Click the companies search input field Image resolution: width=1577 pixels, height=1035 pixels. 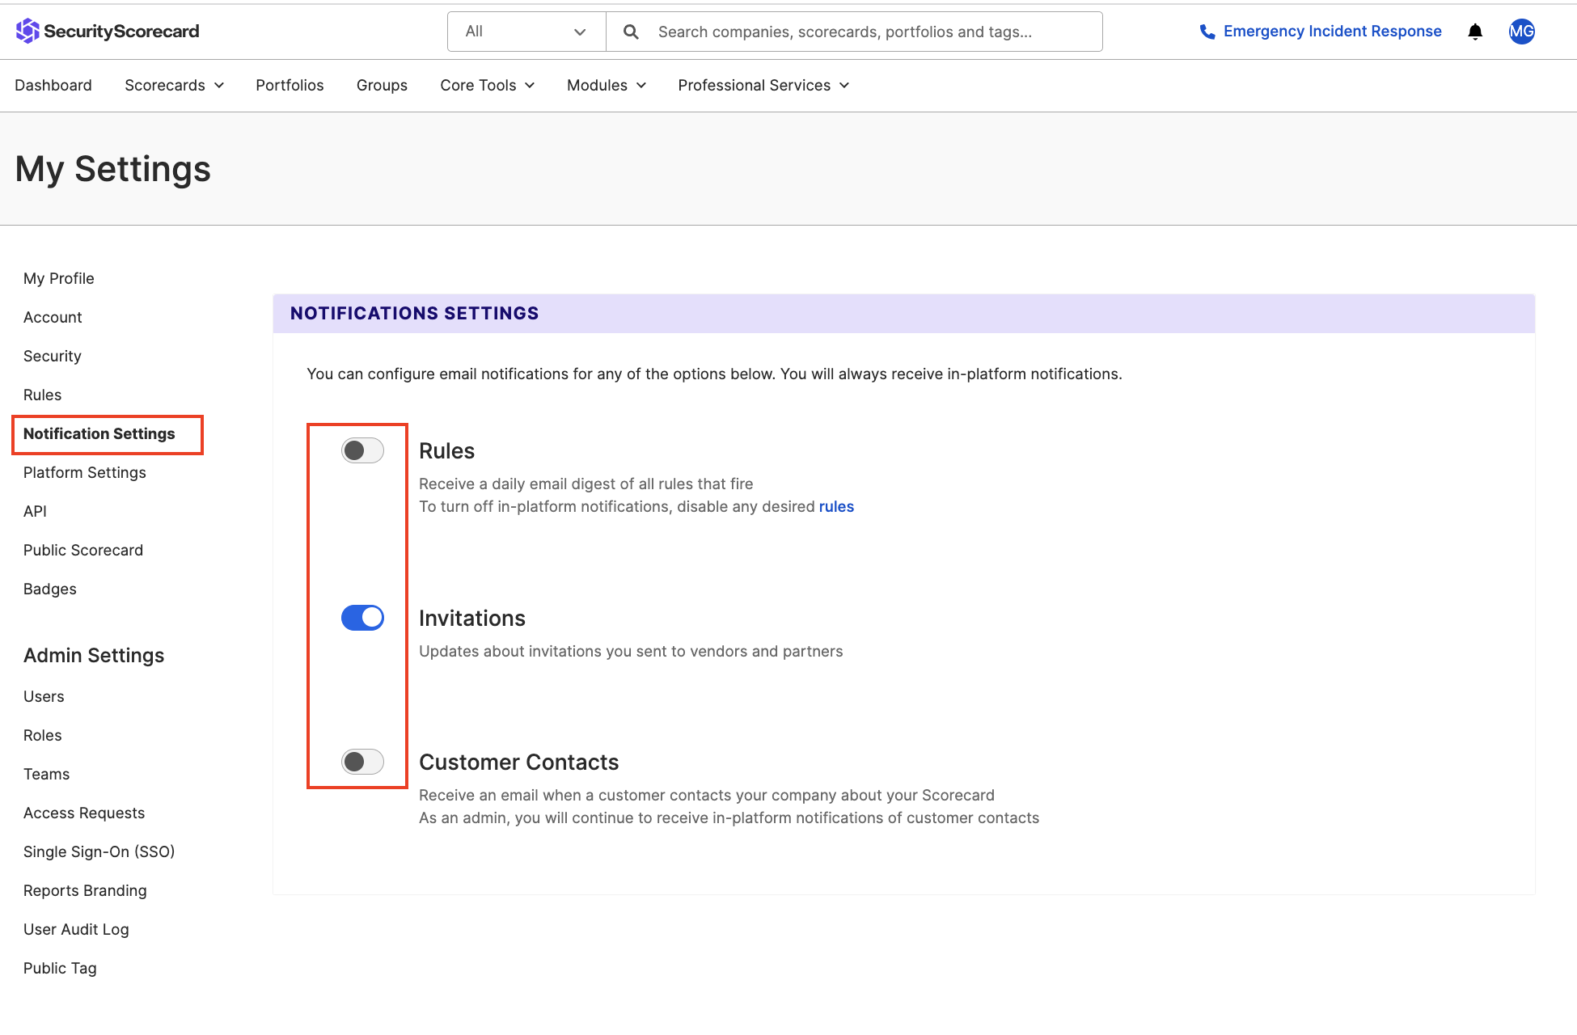849,32
